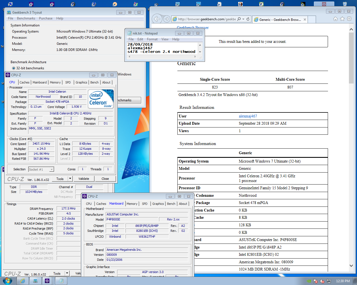Close the Generic - Geekbench Browser tab

305,19
